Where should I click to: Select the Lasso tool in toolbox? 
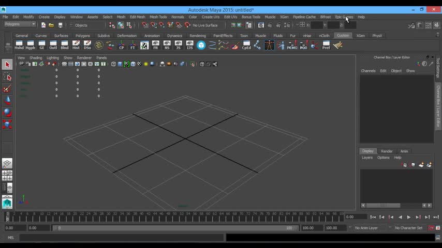click(7, 77)
